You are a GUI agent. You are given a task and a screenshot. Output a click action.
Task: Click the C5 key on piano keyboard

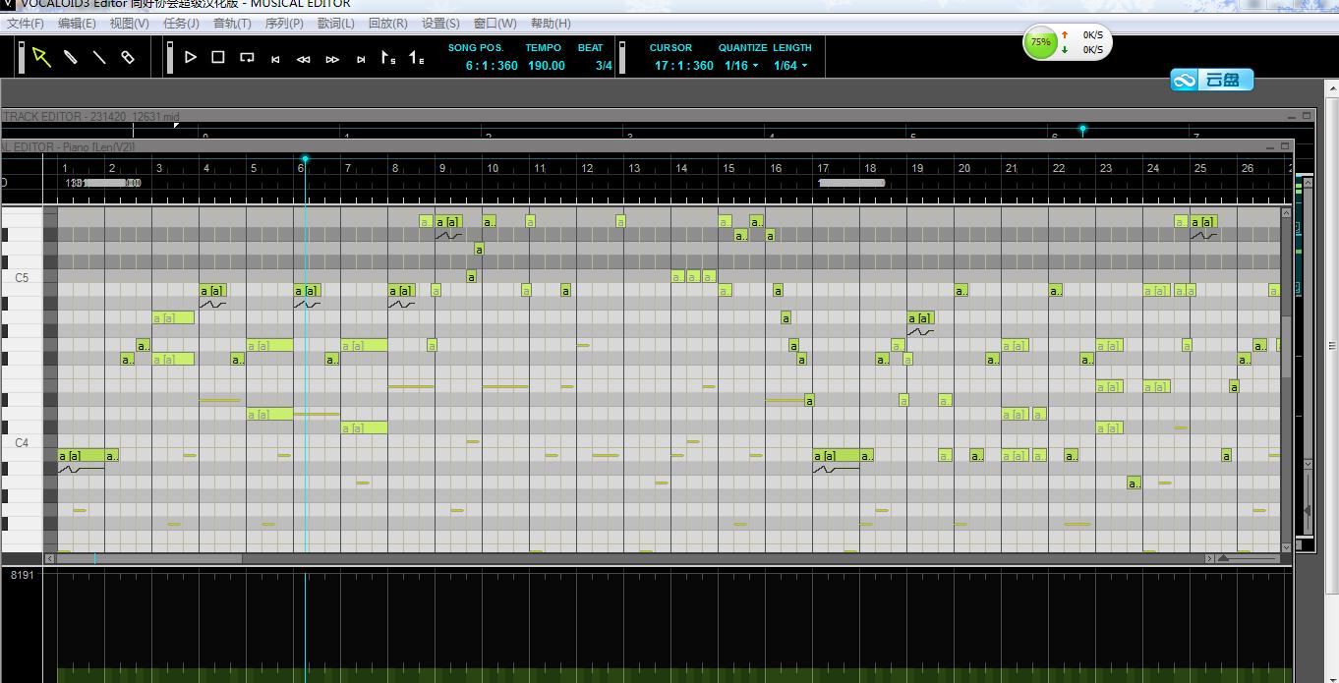tap(22, 278)
